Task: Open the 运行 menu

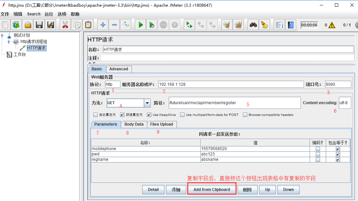Action: (49, 14)
